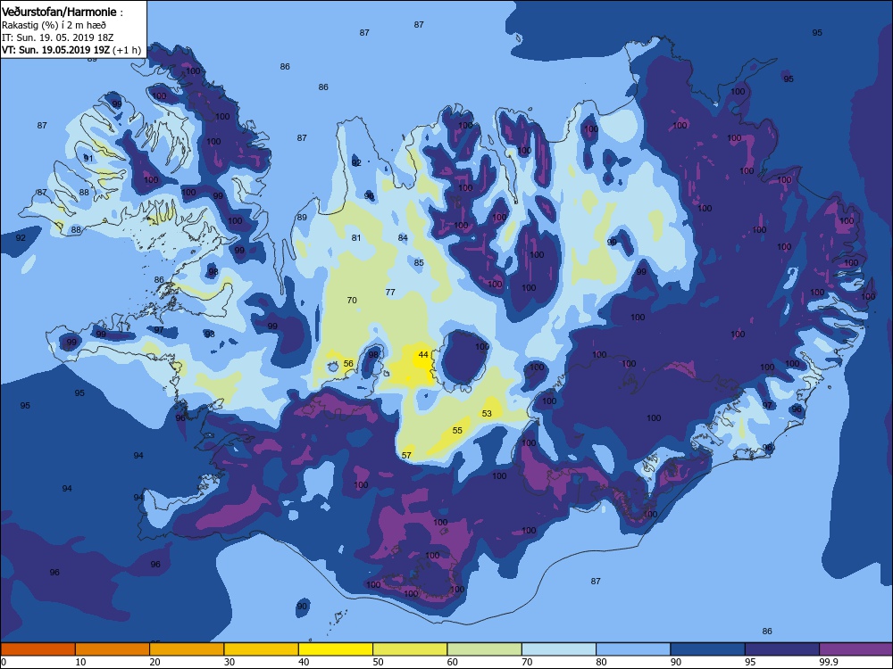Select the humidity value 84 on the map
The image size is (893, 669).
(x=403, y=238)
